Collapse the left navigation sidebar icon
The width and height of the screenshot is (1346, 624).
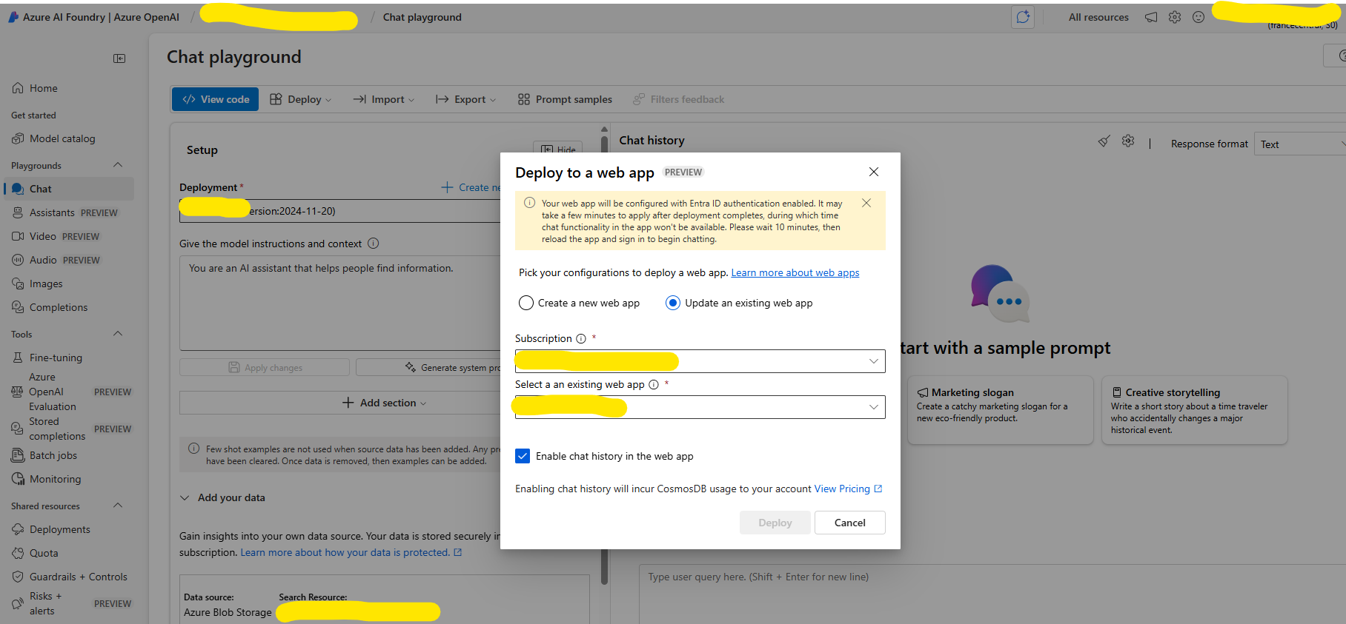point(119,58)
